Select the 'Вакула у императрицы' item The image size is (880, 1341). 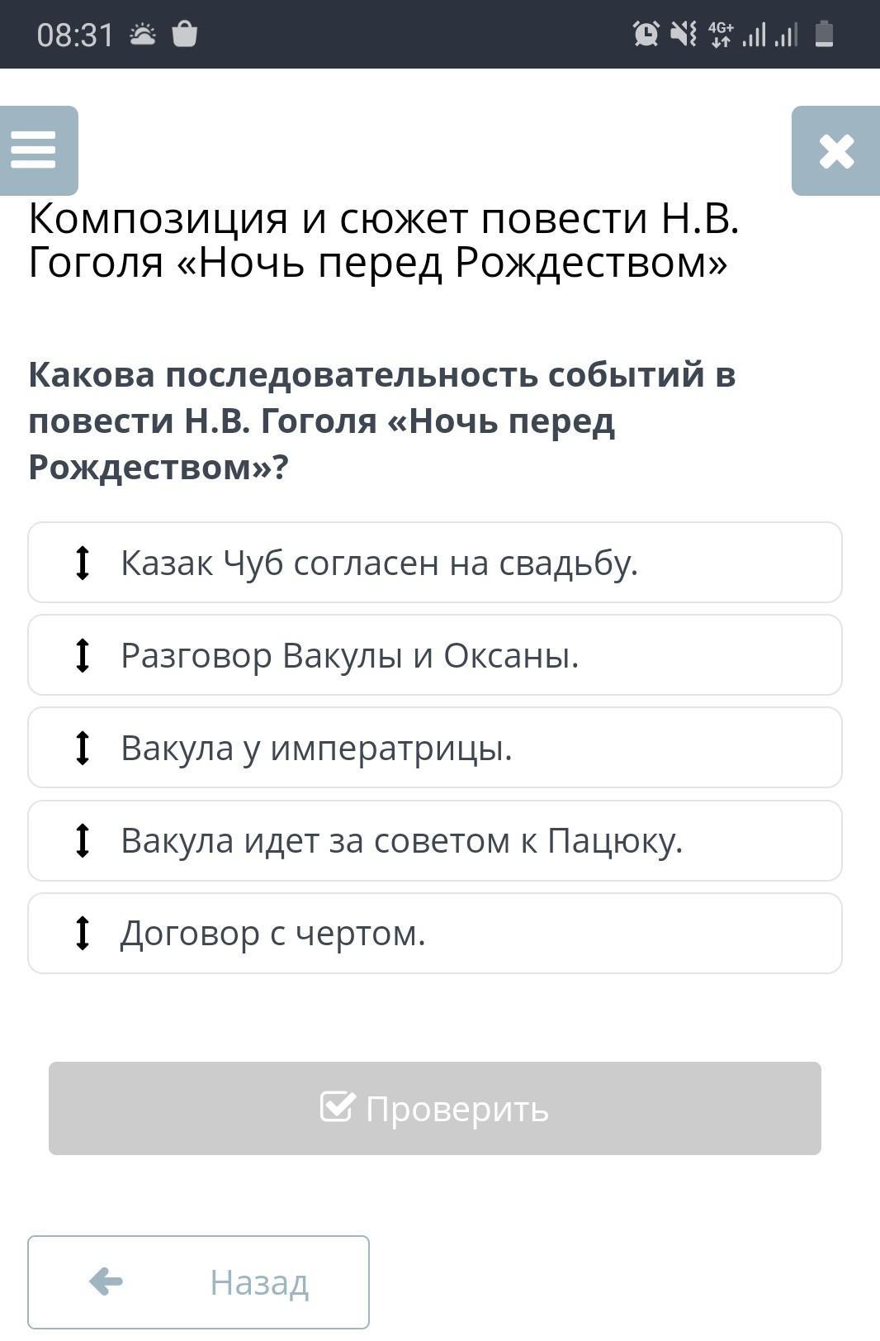435,748
